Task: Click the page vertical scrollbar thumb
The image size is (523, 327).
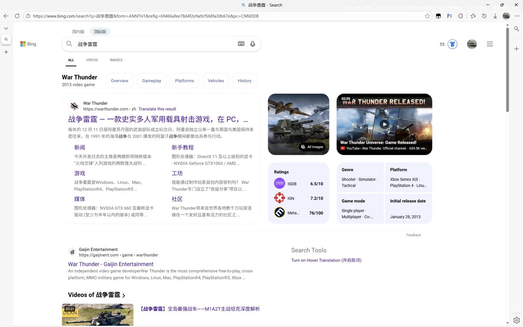Action: coord(507,69)
